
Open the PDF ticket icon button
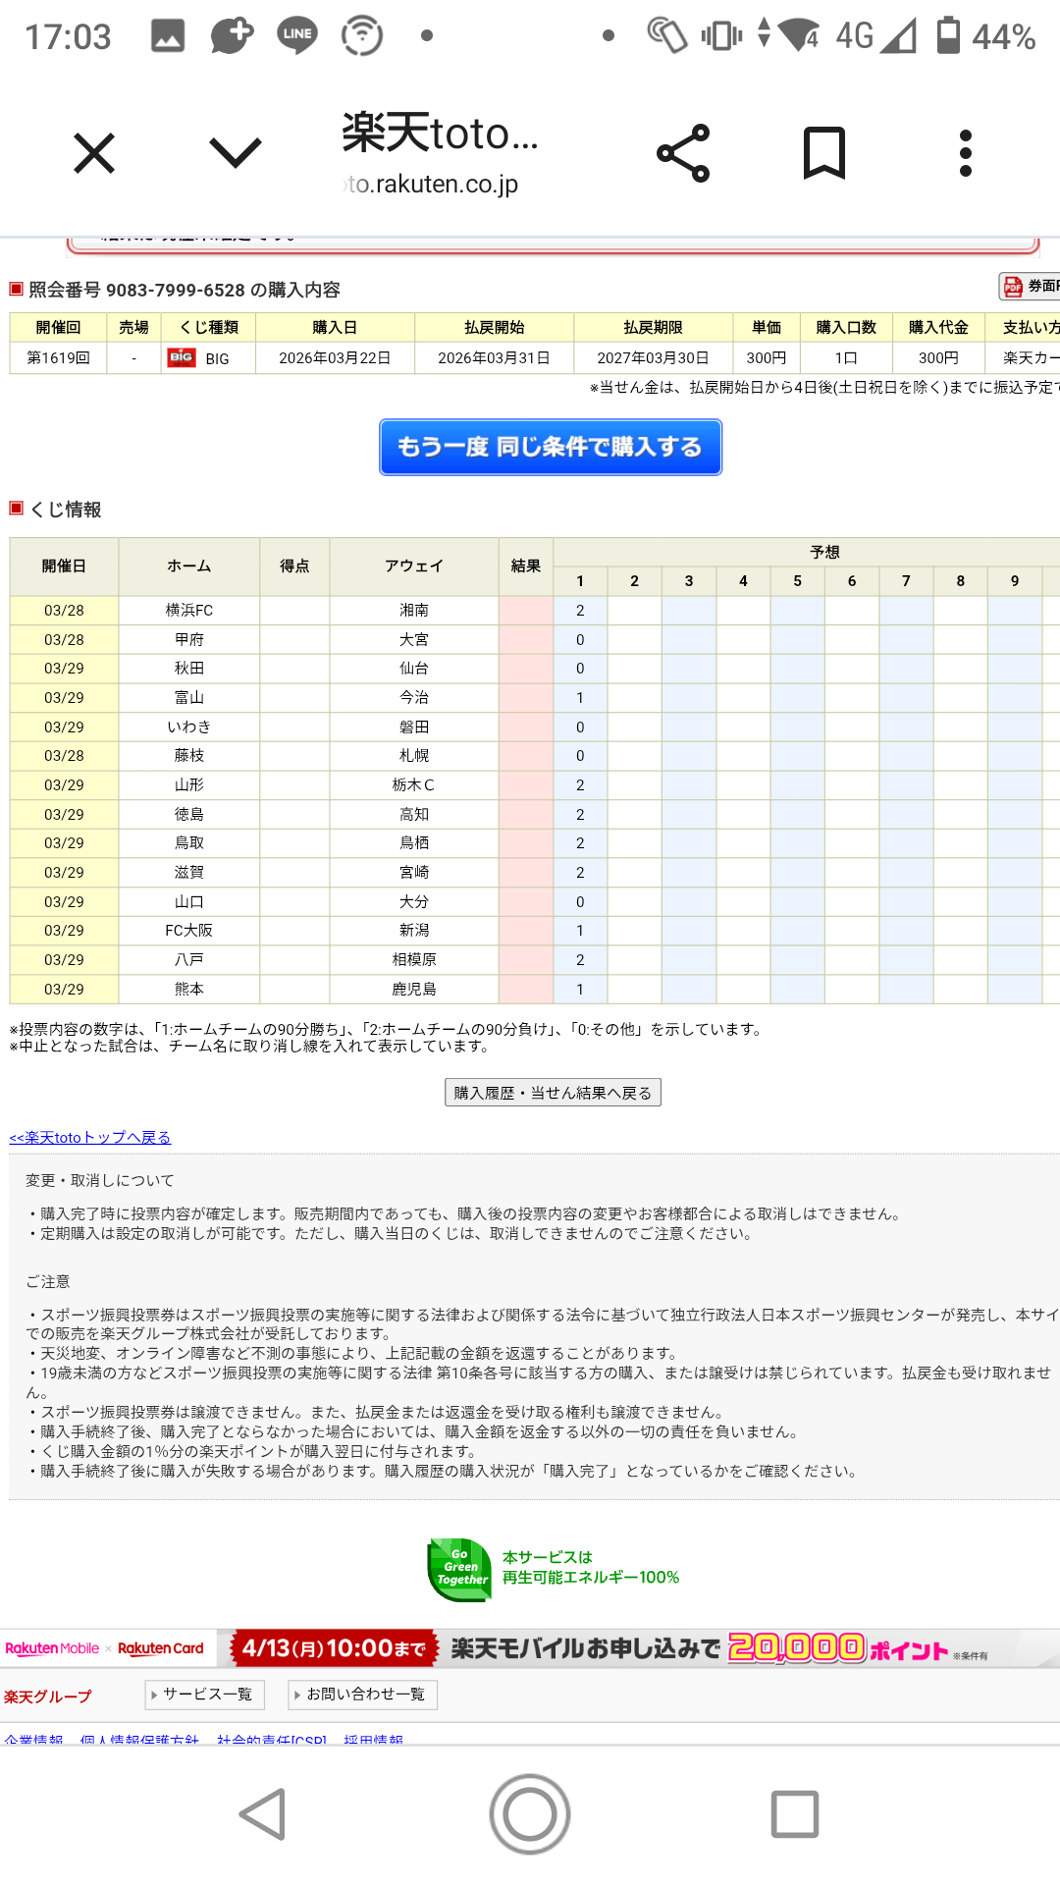click(1029, 286)
